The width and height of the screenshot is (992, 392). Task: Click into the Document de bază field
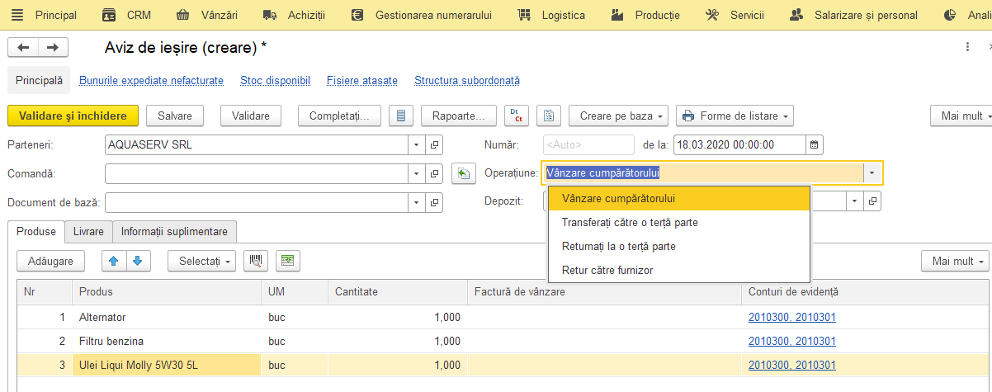257,202
